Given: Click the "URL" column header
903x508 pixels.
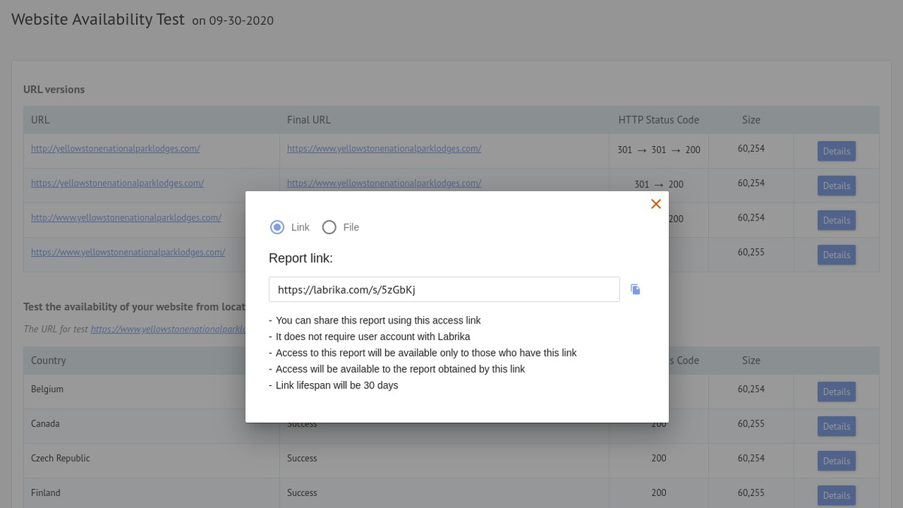Looking at the screenshot, I should [39, 119].
